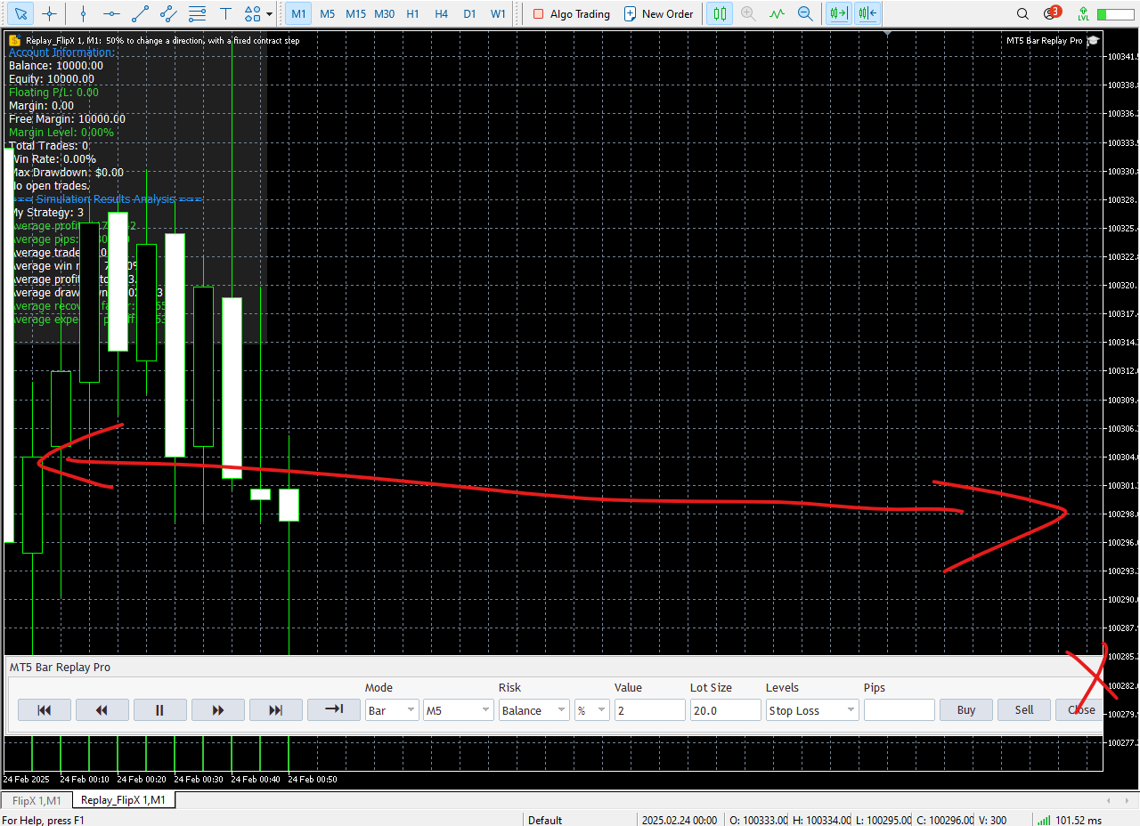Click the Buy button
Viewport: 1140px width, 826px height.
click(x=966, y=709)
